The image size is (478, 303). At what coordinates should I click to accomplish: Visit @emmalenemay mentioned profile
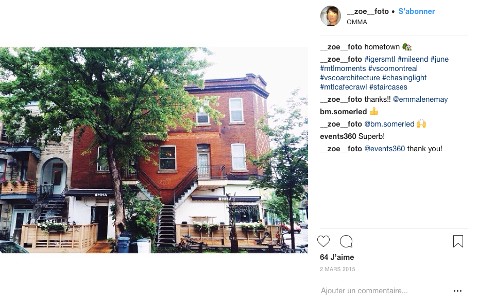420,99
